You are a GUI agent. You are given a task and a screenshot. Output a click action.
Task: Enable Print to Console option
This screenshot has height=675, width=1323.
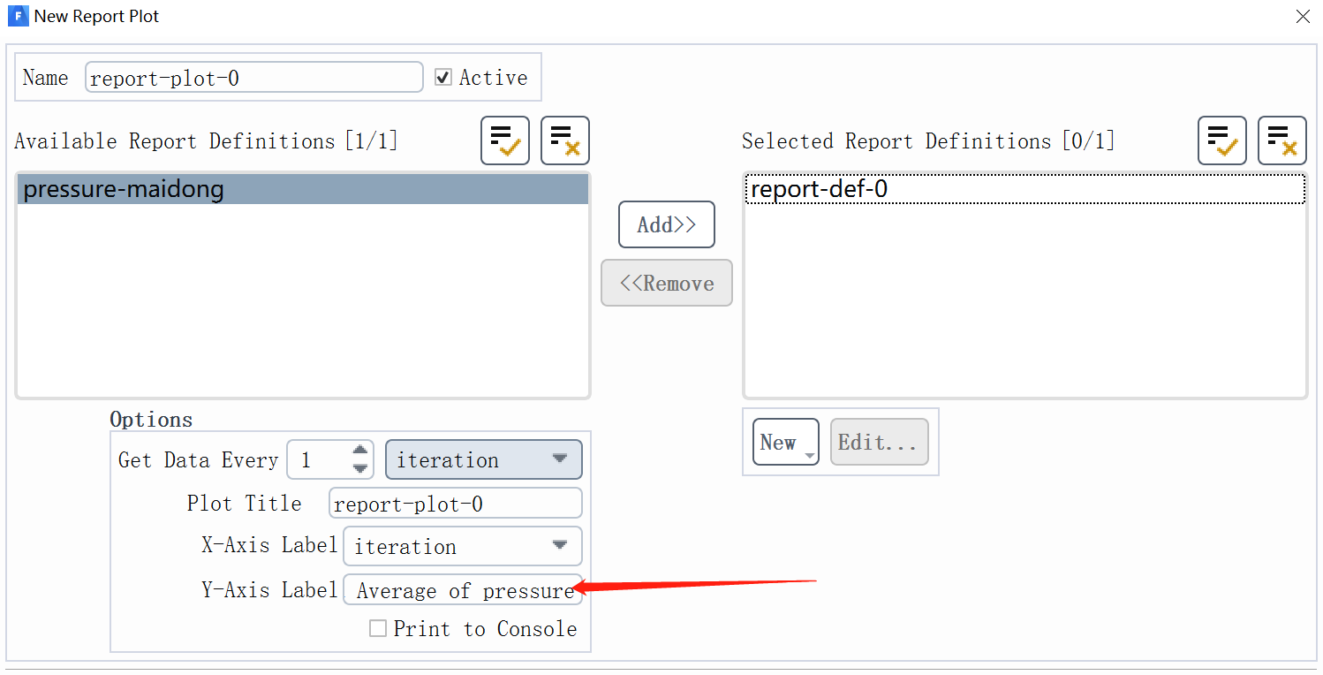pyautogui.click(x=378, y=629)
